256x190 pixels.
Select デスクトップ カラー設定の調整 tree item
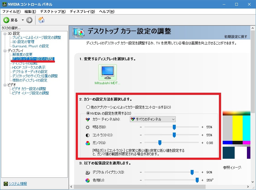pos(33,59)
